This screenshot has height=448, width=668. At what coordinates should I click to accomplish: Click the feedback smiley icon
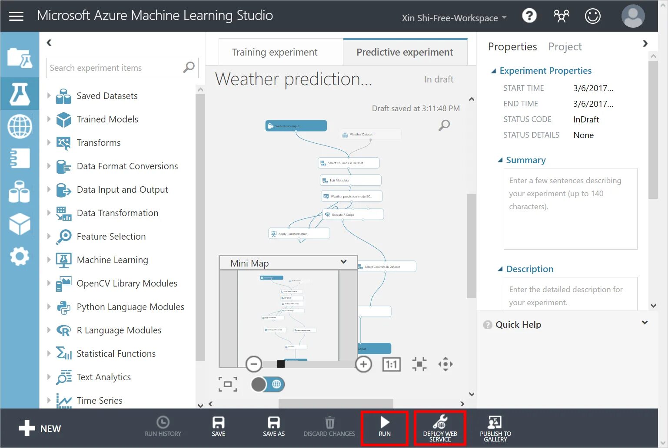click(x=592, y=16)
